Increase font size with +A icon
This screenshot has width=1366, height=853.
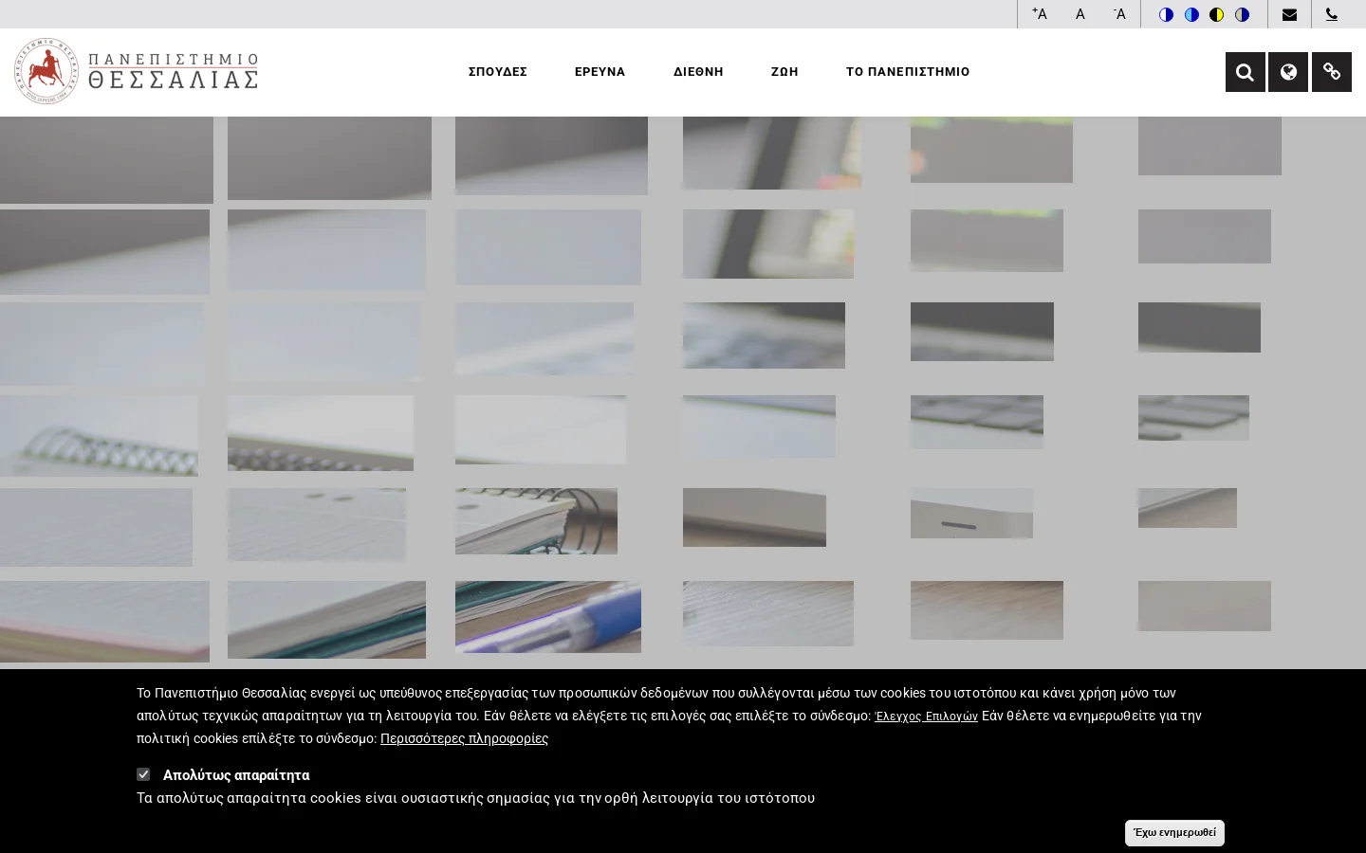point(1040,14)
